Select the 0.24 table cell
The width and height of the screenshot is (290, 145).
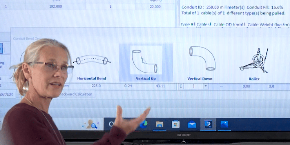point(128,86)
